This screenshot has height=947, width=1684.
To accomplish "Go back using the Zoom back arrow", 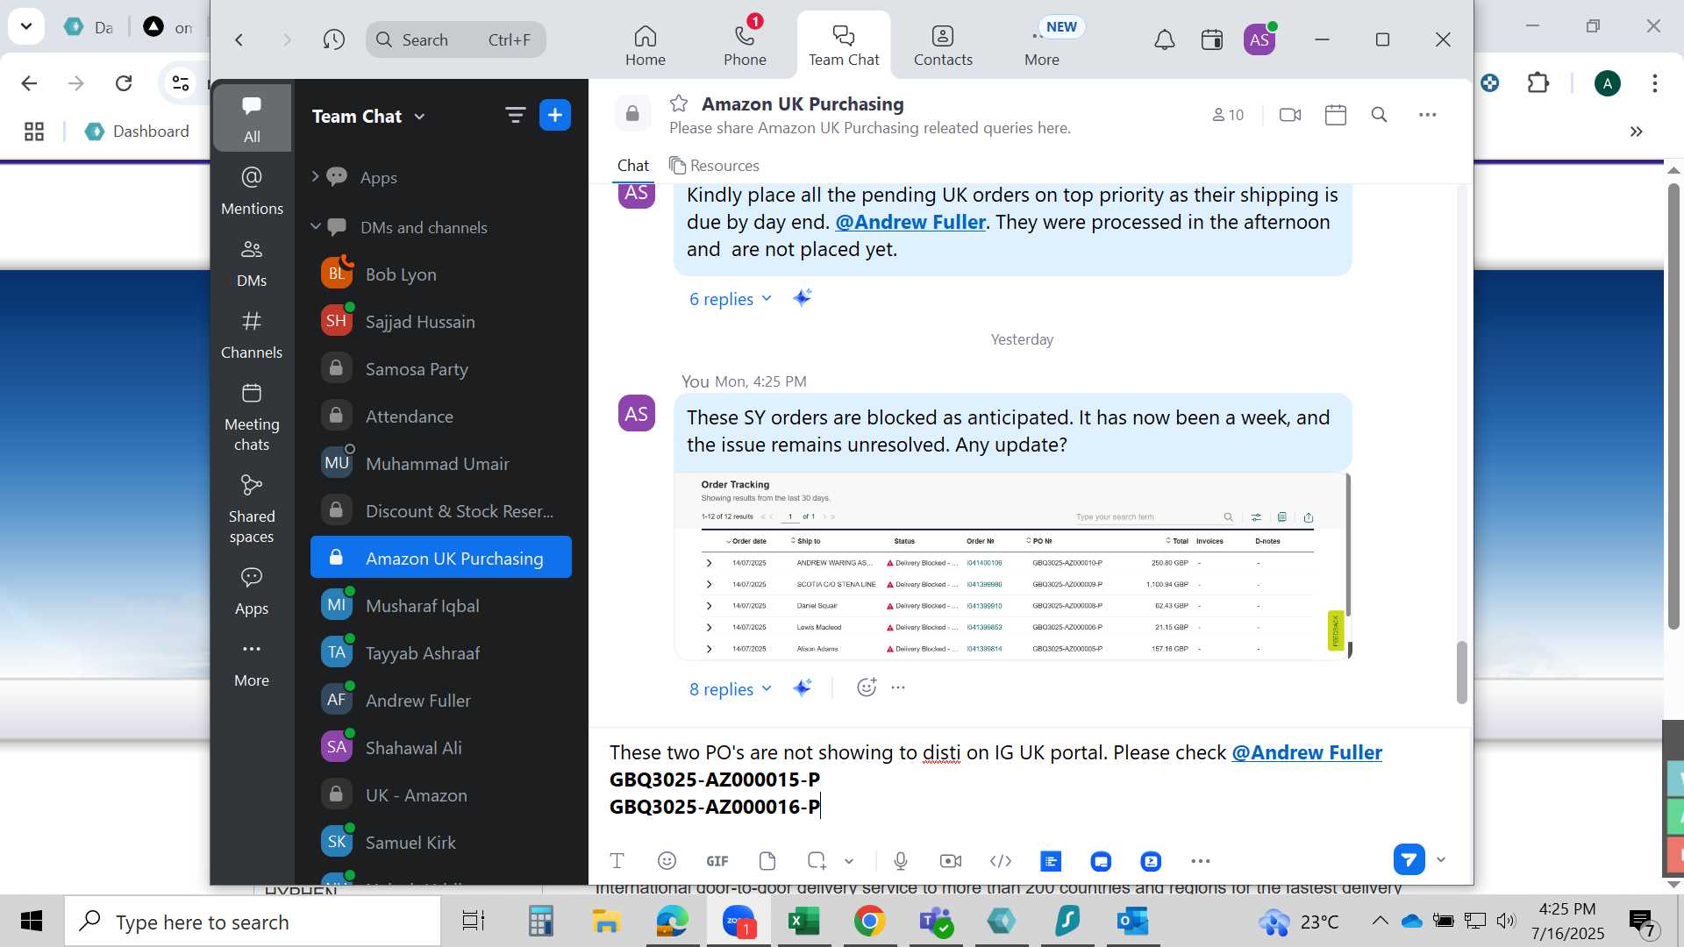I will pyautogui.click(x=239, y=39).
